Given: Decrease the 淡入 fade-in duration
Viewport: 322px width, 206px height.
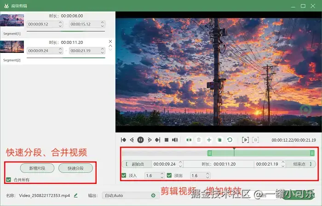Looking at the screenshot, I should [x=162, y=177].
